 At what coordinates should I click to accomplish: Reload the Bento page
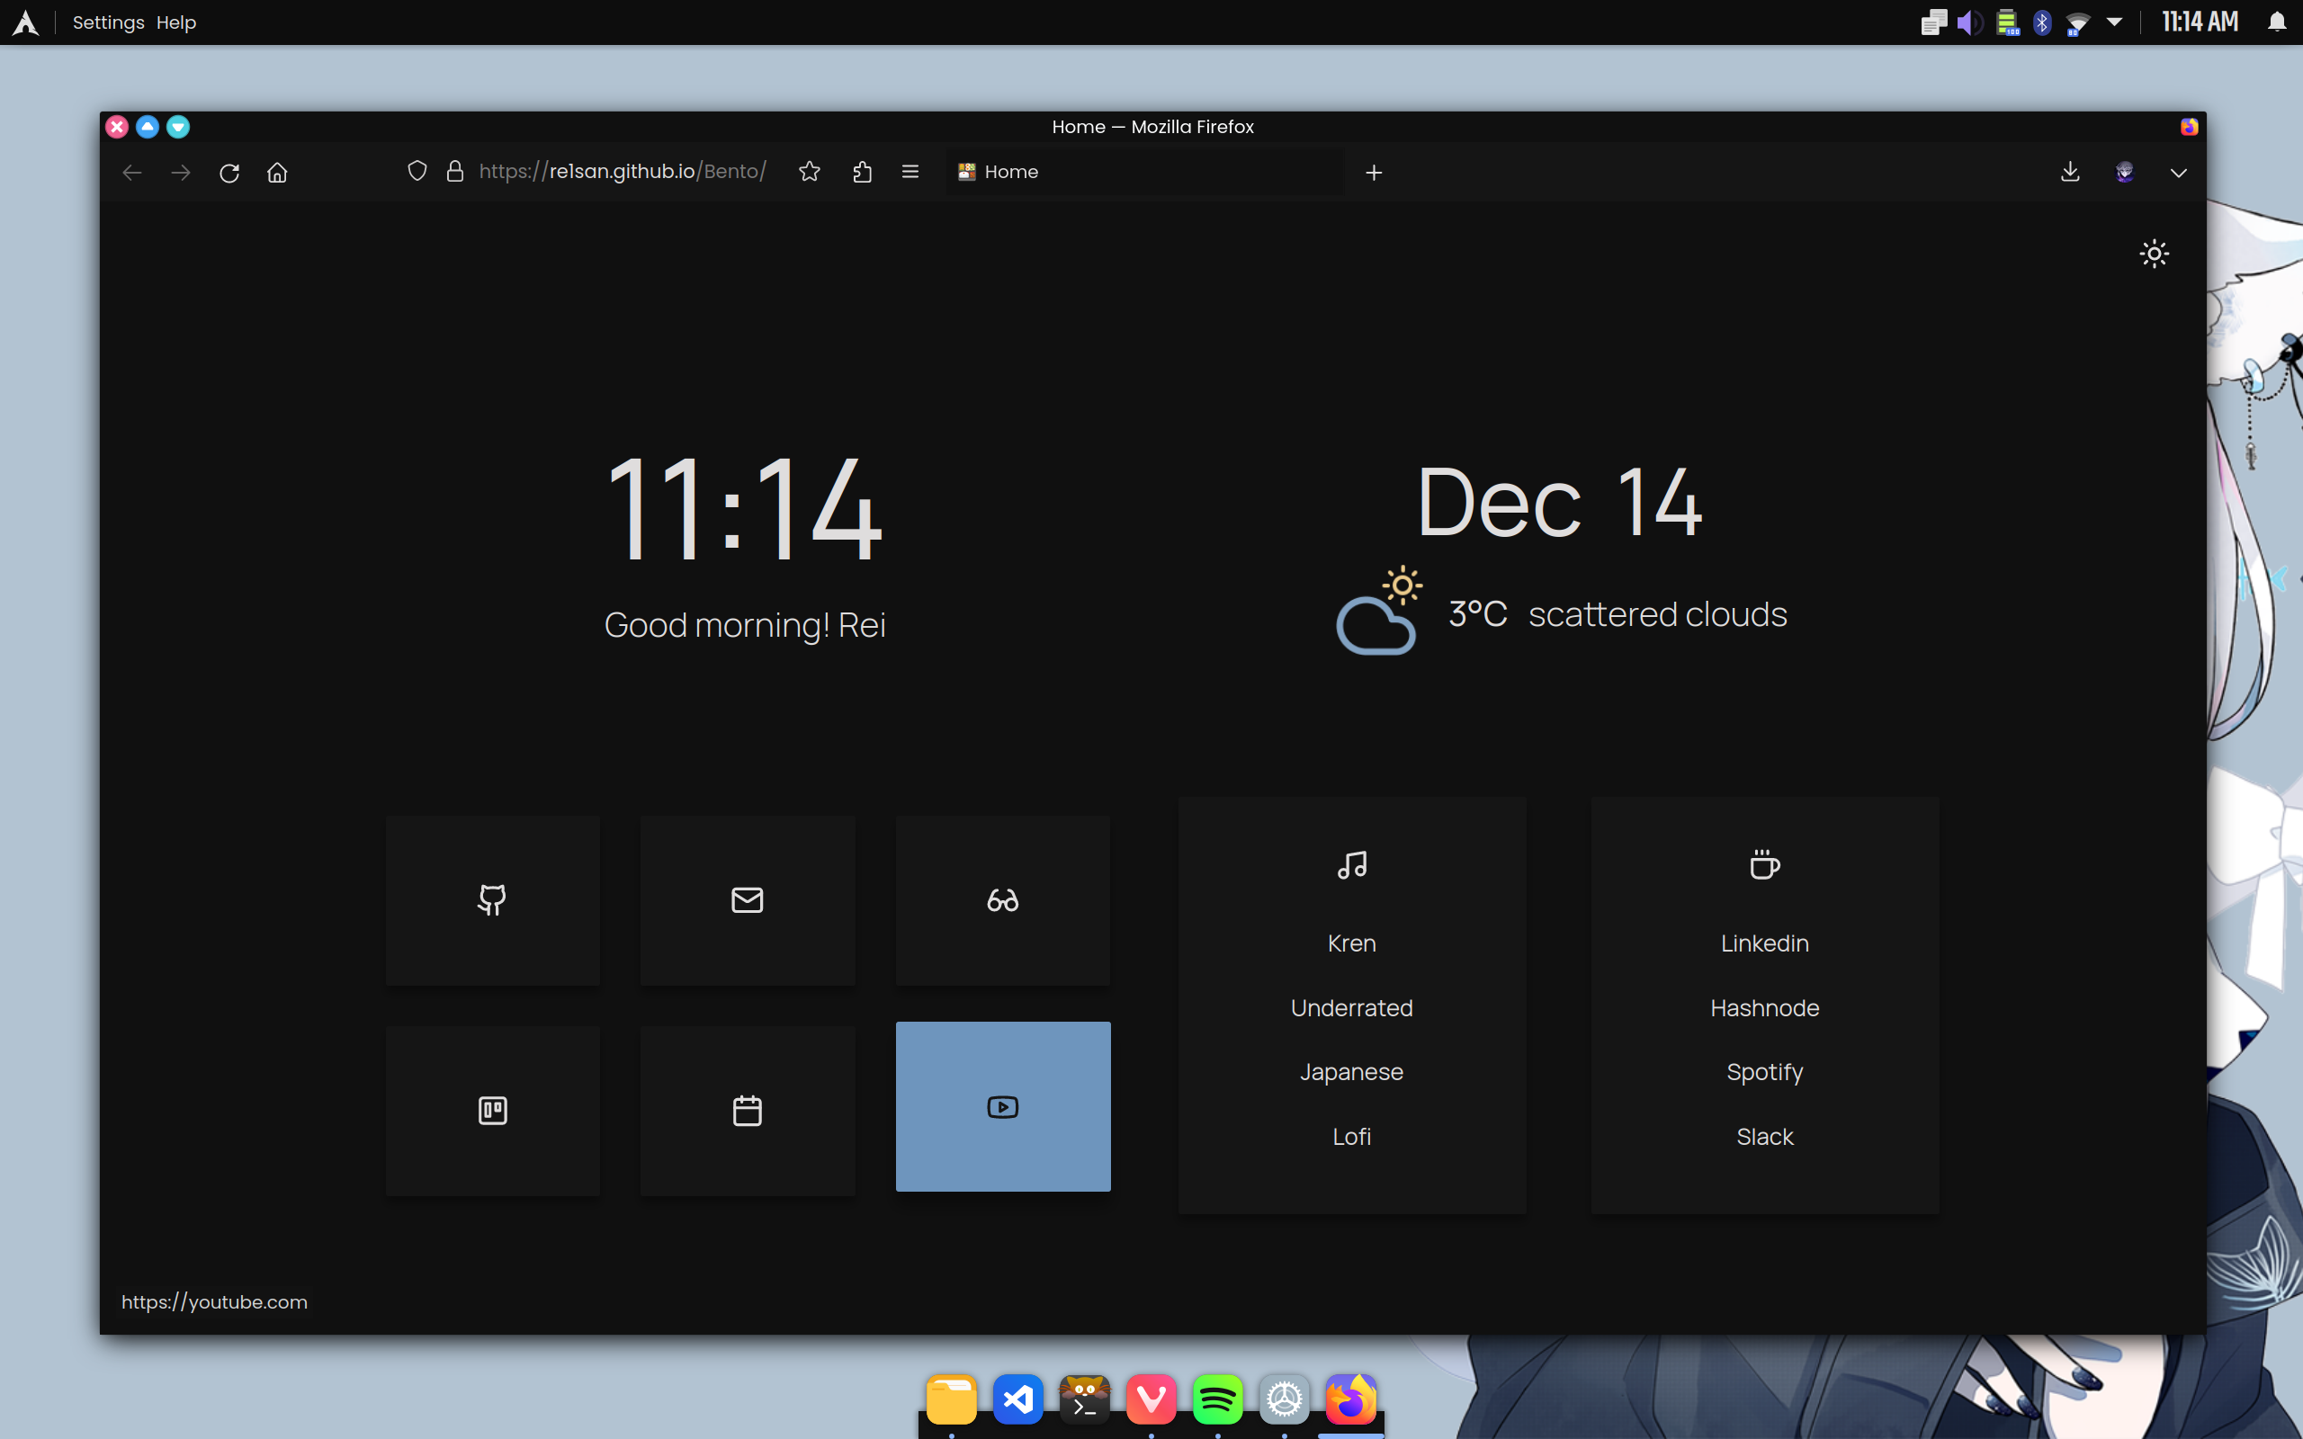coord(229,174)
